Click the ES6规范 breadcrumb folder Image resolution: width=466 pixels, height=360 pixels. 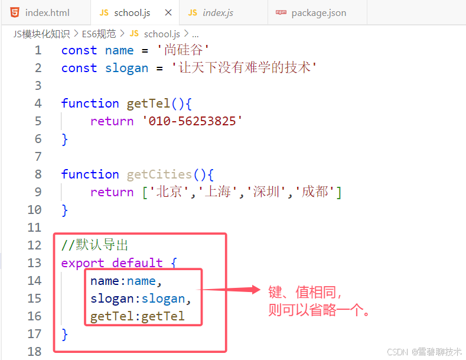[x=99, y=34]
